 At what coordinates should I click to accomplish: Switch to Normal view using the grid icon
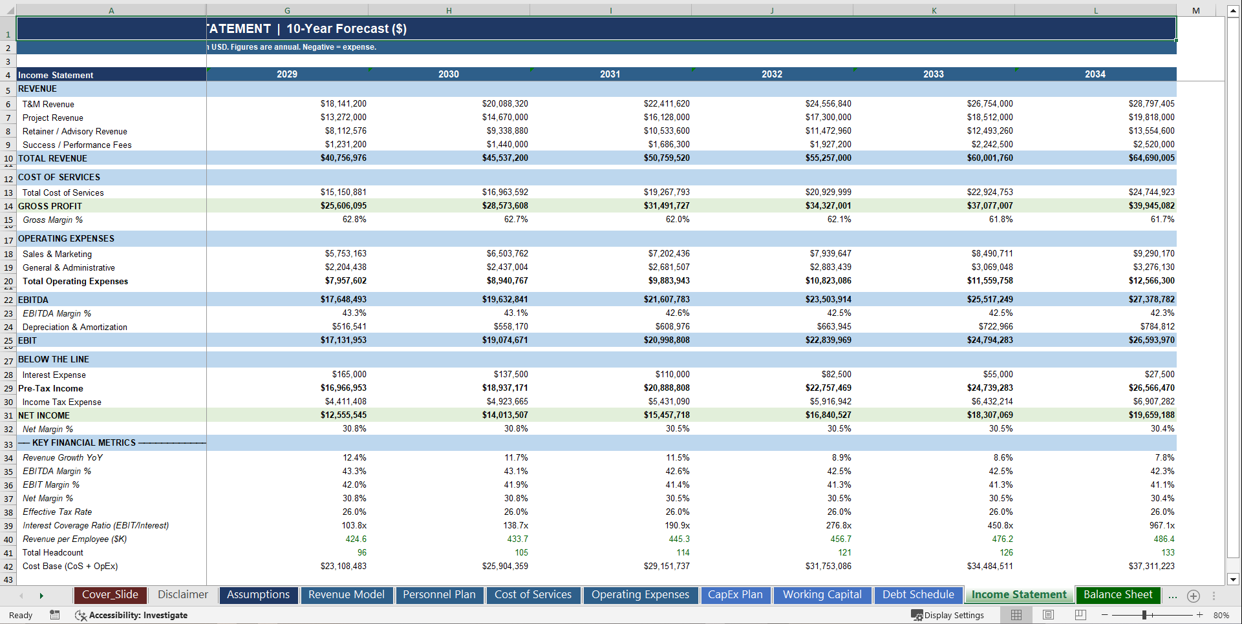tap(1016, 615)
